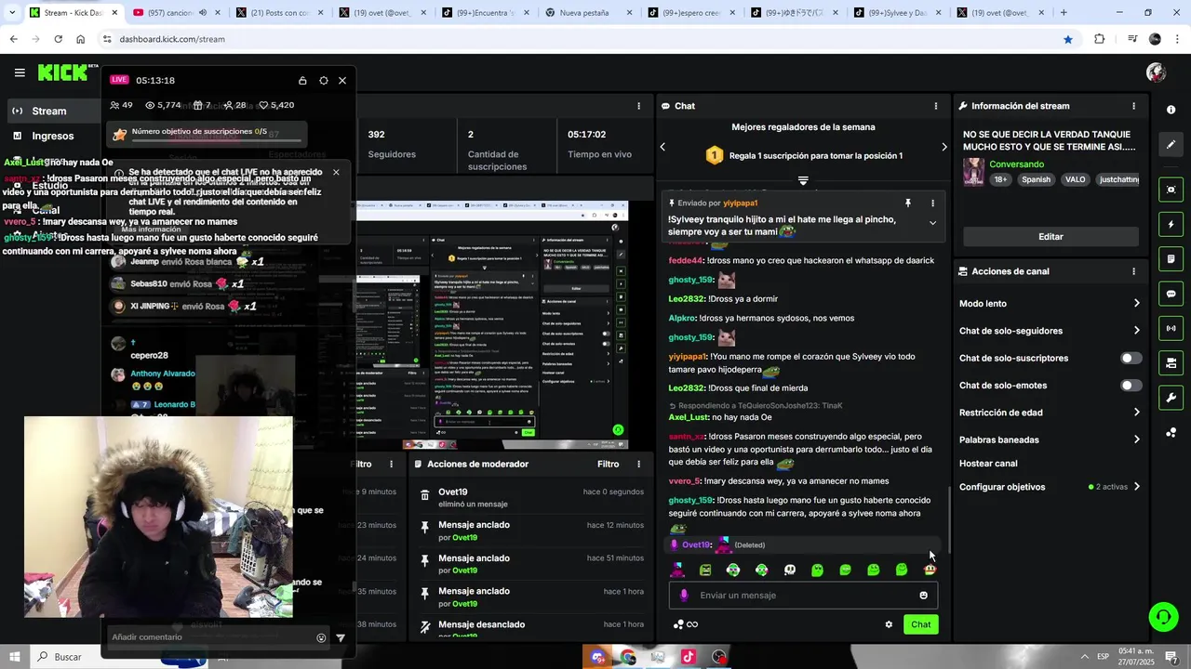Screen dimensions: 1191x669
Task: Click the pencil edit icon in sidebar
Action: (x=1171, y=145)
